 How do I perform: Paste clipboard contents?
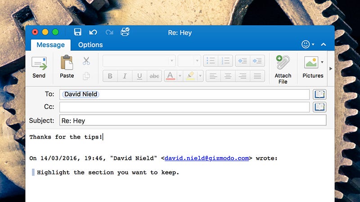(67, 66)
